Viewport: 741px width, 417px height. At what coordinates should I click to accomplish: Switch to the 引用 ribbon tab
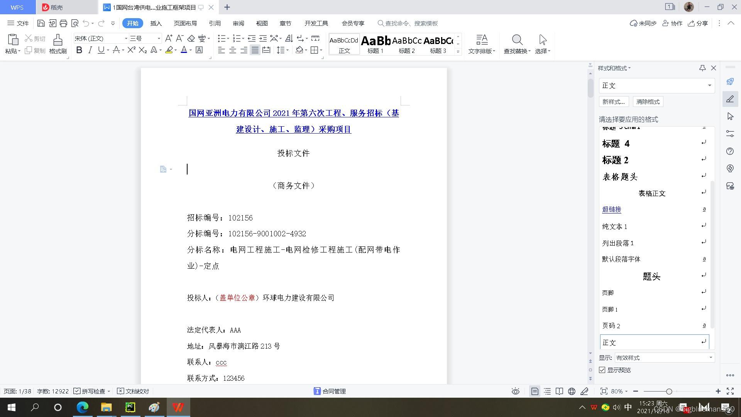(215, 23)
